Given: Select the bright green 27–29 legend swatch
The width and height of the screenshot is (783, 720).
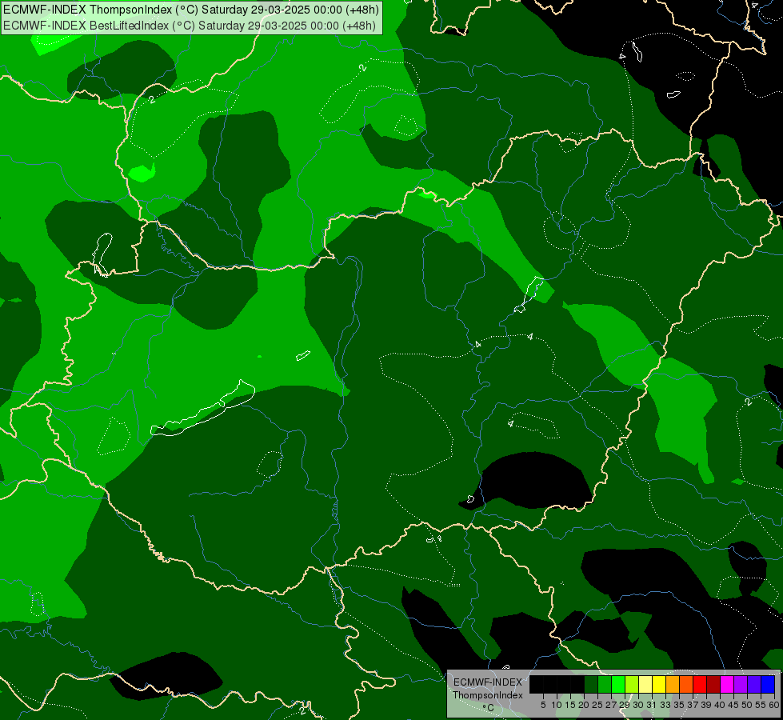Looking at the screenshot, I should pyautogui.click(x=618, y=684).
